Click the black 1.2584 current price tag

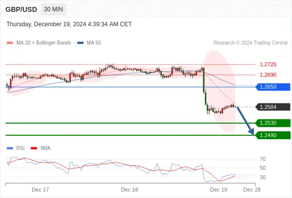click(273, 107)
